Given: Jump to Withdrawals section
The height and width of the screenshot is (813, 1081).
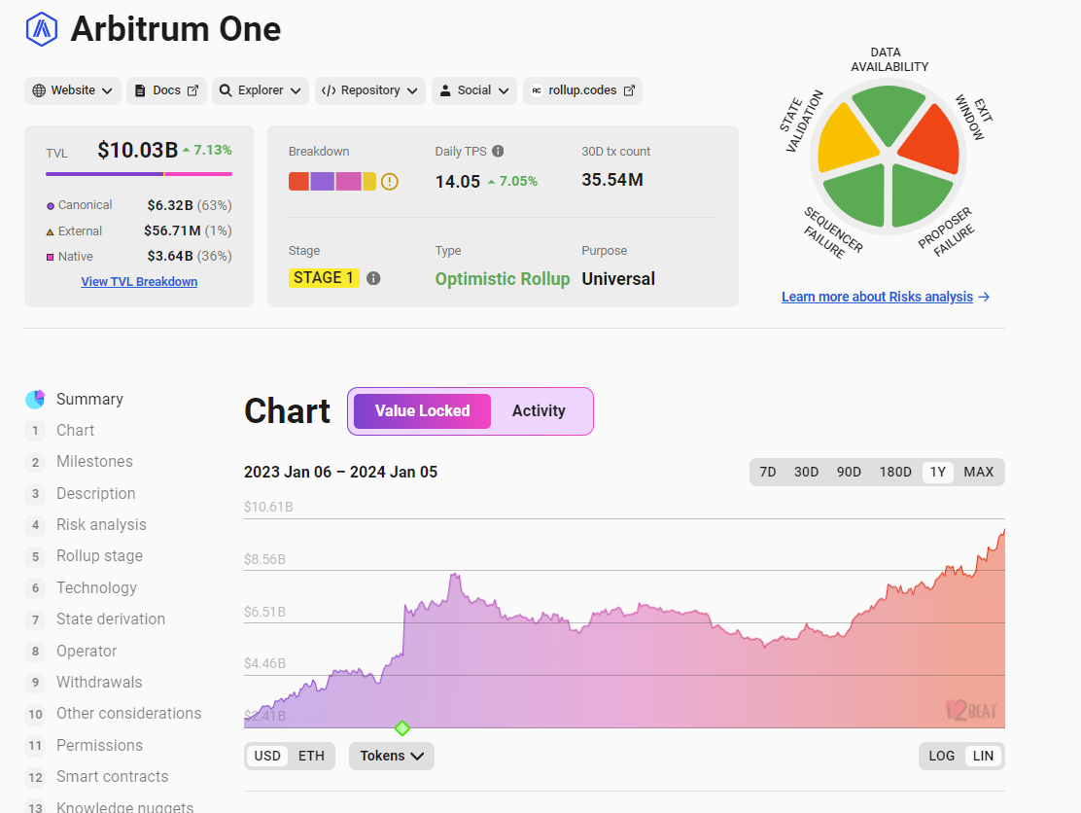Looking at the screenshot, I should click(99, 682).
